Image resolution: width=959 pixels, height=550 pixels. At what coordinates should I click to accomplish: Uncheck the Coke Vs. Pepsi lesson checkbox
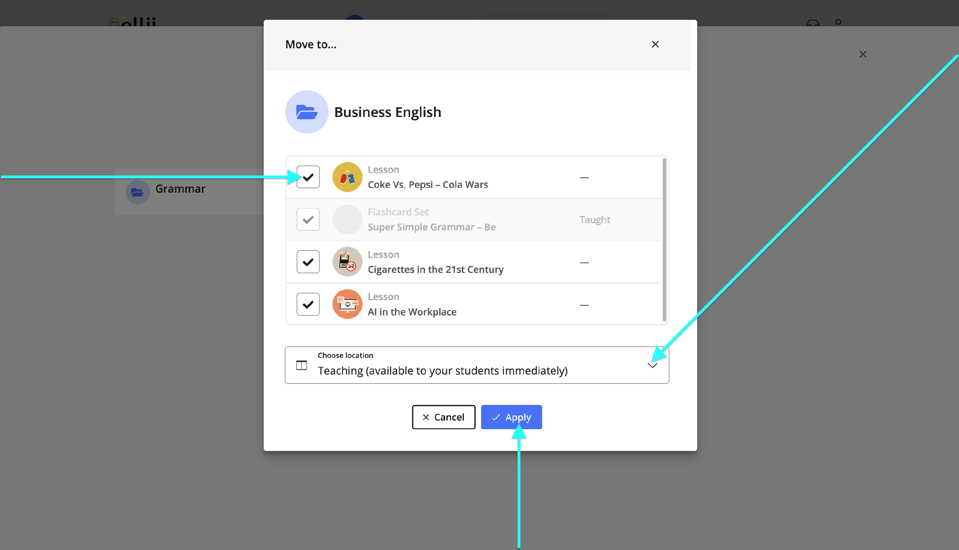308,177
